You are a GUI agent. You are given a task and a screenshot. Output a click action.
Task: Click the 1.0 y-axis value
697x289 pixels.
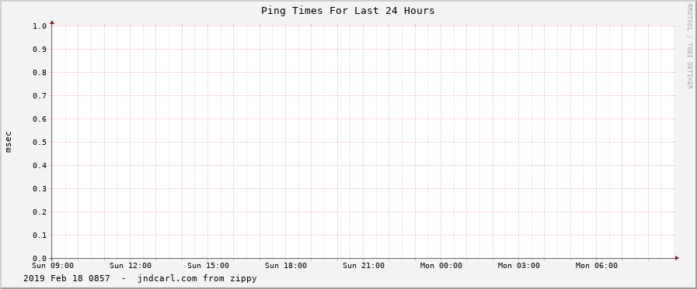(40, 26)
